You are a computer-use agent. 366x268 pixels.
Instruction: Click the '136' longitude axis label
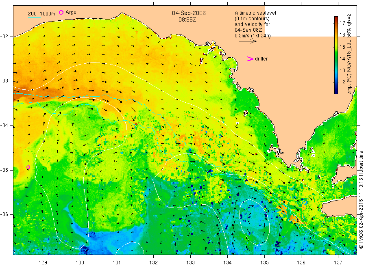[301, 263]
